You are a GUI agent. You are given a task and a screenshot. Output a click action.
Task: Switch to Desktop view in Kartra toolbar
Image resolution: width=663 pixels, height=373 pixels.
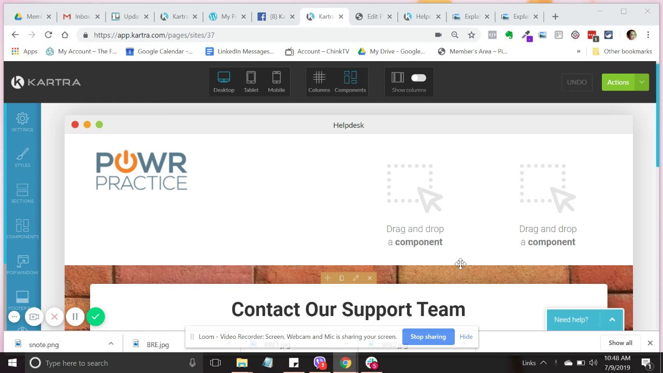224,82
